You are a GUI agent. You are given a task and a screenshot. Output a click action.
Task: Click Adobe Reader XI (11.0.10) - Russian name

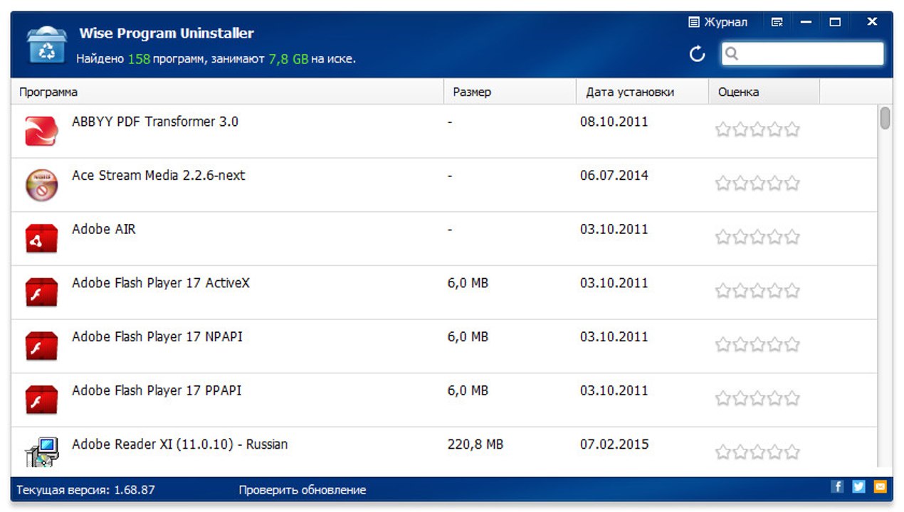pos(180,444)
